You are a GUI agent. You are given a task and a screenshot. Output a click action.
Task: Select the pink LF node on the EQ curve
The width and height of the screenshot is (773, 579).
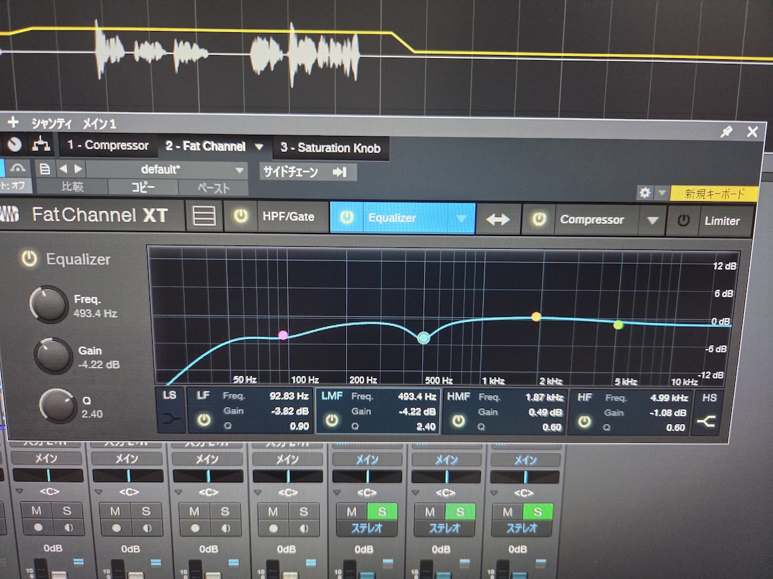click(x=283, y=335)
